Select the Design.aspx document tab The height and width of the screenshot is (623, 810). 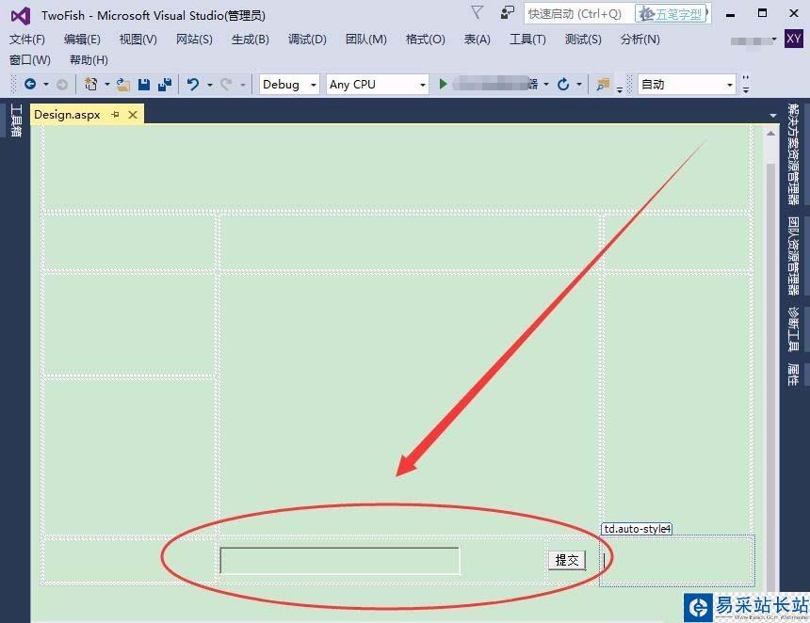(x=67, y=115)
